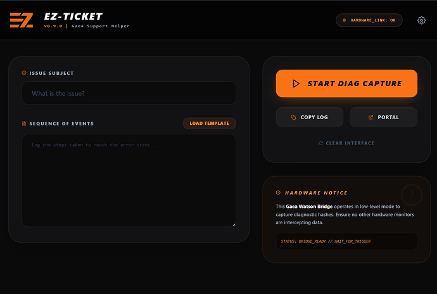Open the Portal button
Viewport: 437px width, 294px height.
383,117
